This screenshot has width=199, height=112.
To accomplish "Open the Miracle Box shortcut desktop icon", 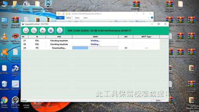I will point(15,39).
